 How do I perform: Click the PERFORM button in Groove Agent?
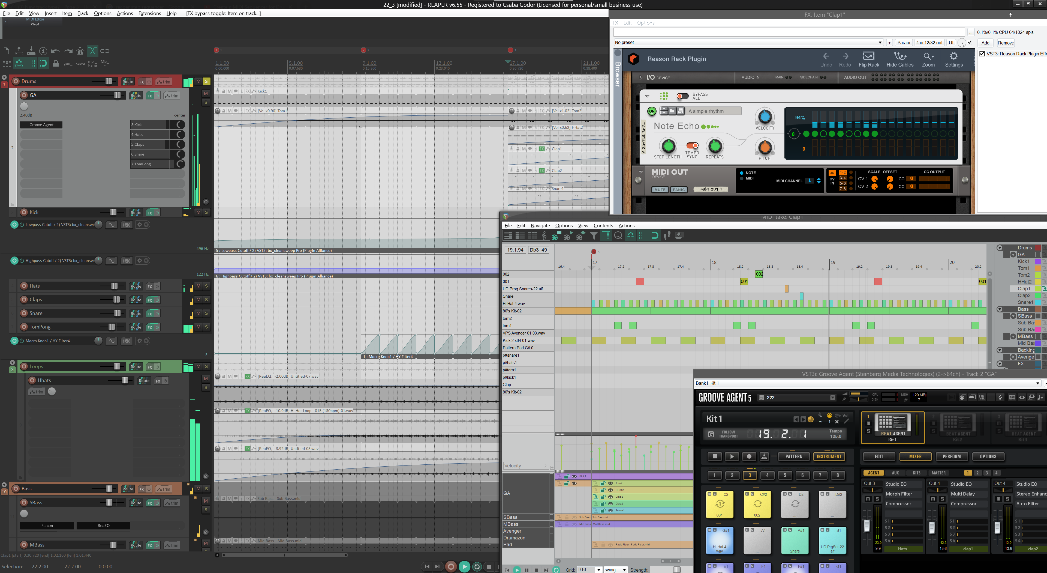(x=952, y=457)
